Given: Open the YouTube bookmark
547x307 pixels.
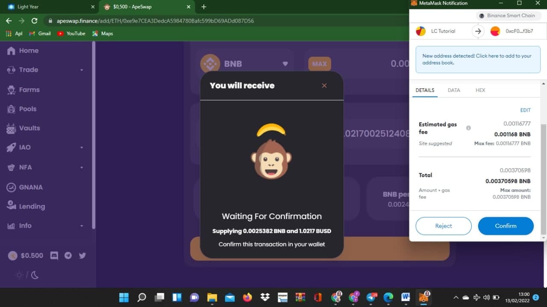Looking at the screenshot, I should click(x=71, y=33).
